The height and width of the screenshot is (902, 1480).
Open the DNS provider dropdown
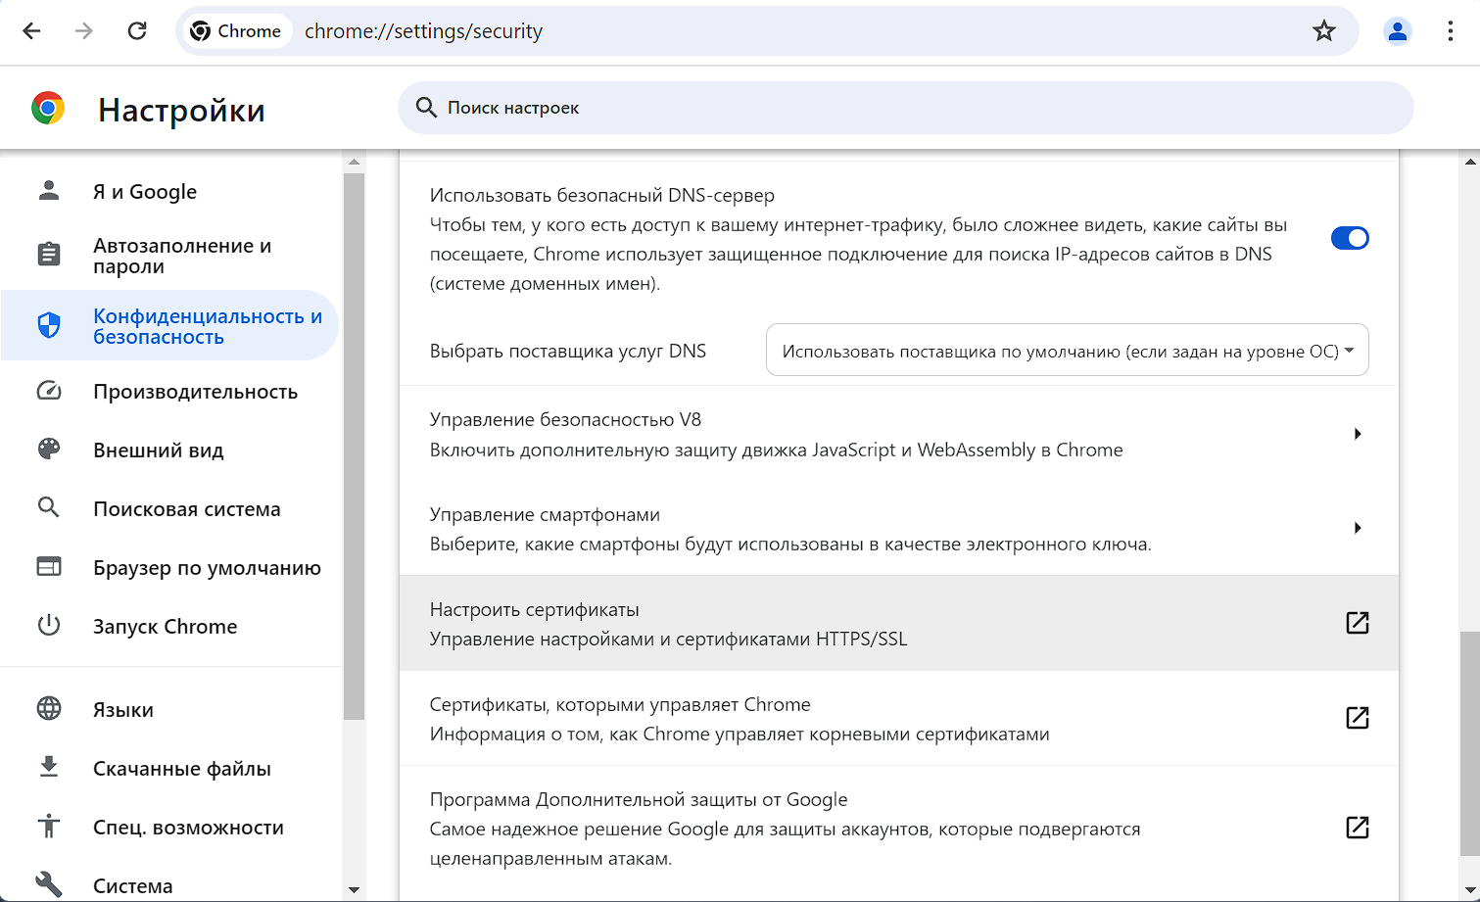1067,351
